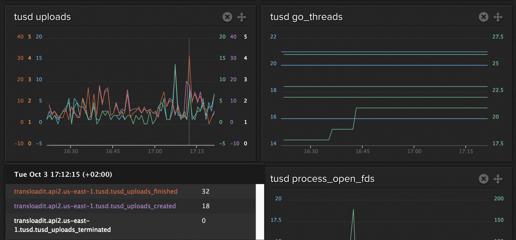Click the 17:15 tick on go_threads chart
Viewport: 516px width, 240px height.
(x=466, y=151)
